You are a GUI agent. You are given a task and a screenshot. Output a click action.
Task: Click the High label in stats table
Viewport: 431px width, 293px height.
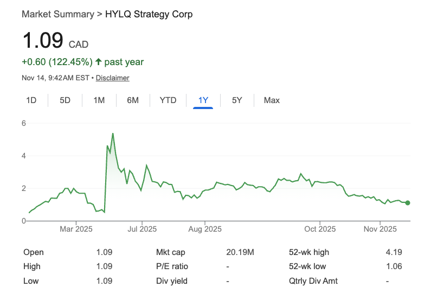coord(32,266)
